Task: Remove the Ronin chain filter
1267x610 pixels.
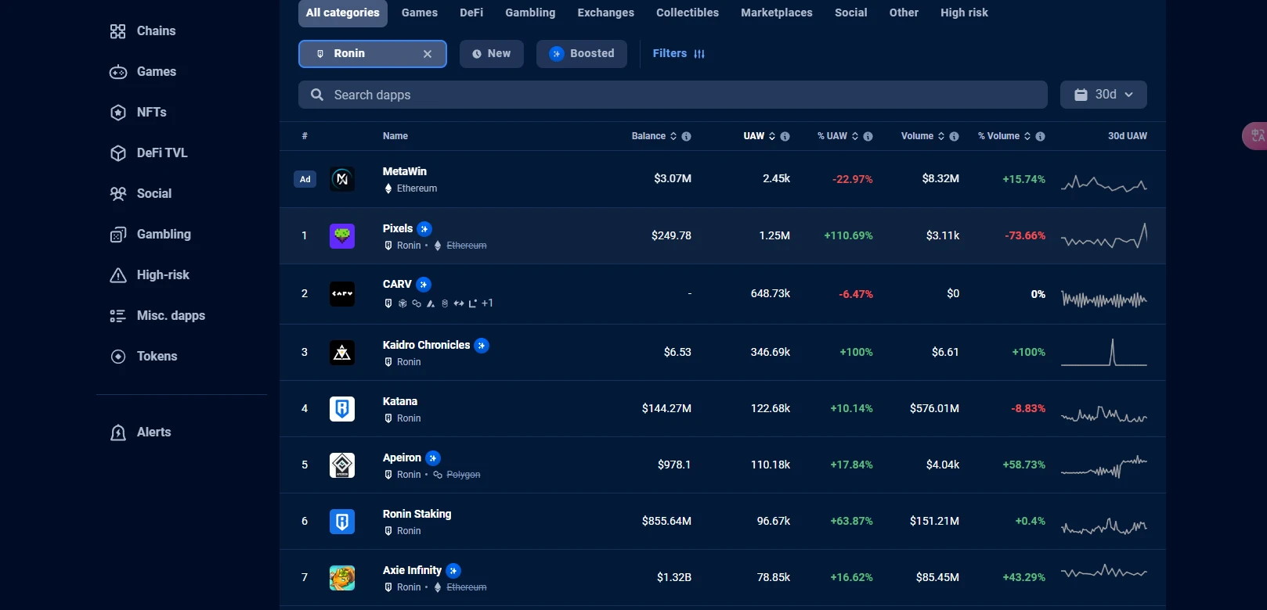Action: tap(428, 54)
